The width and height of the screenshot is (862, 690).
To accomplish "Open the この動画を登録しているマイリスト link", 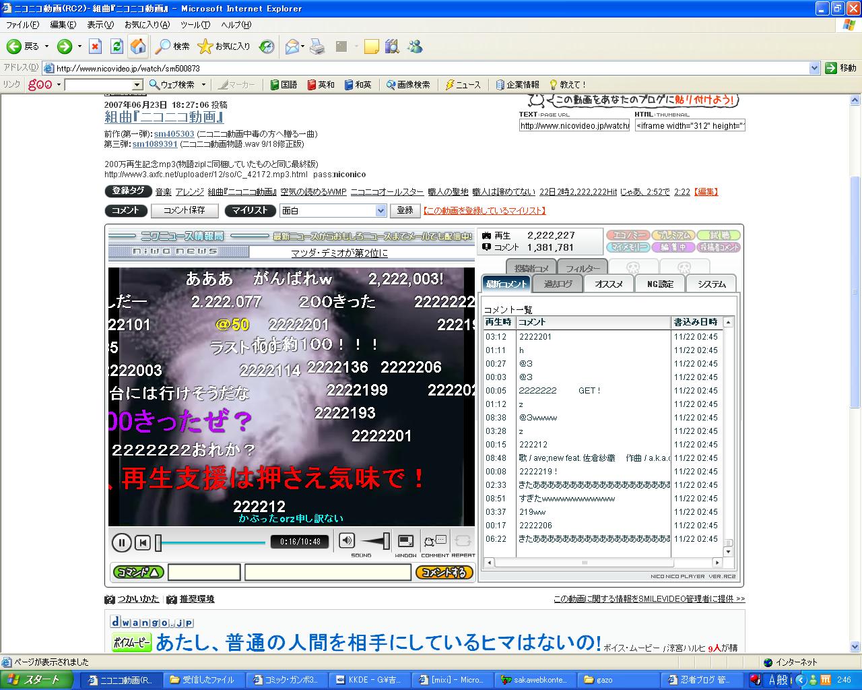I will coord(484,211).
